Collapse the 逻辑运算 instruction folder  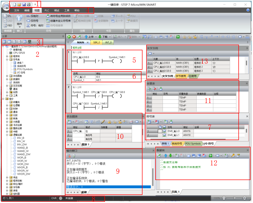click(7, 135)
